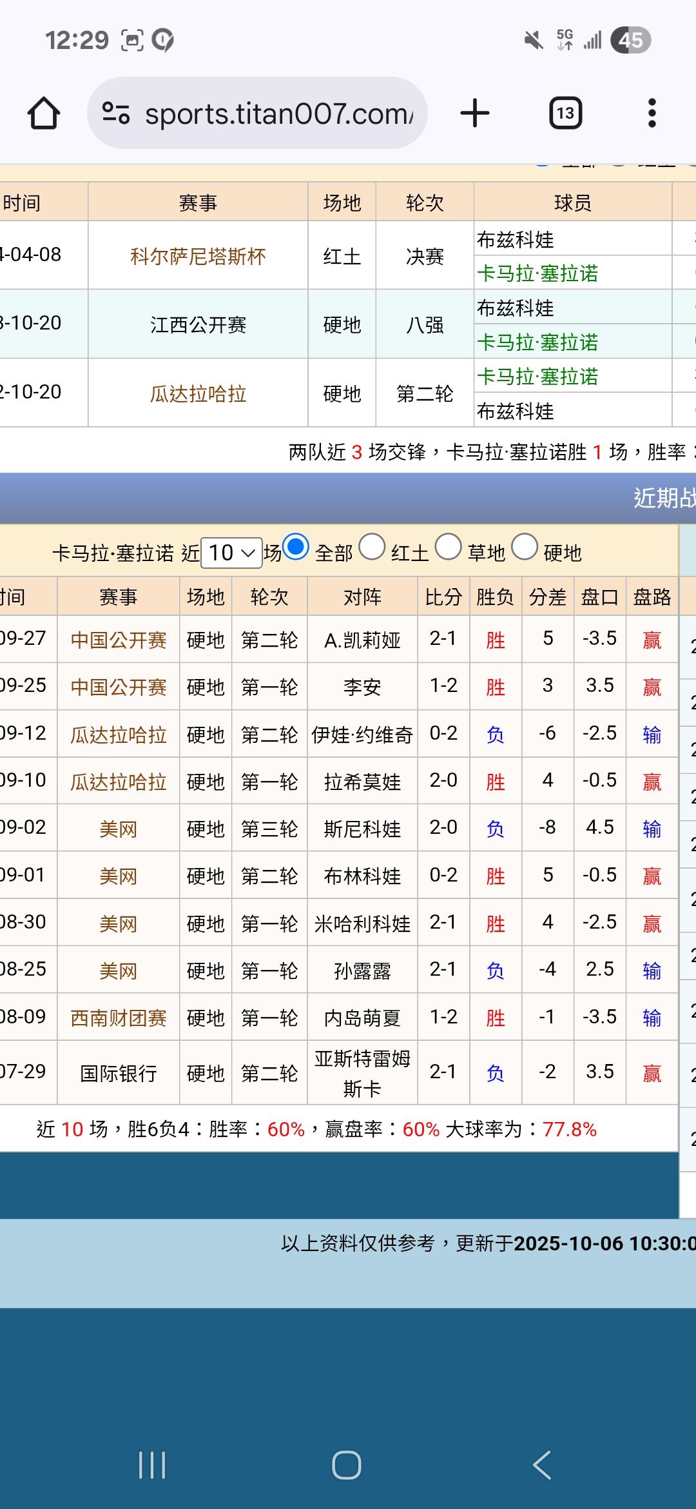Open tab switcher showing 13 tabs
This screenshot has height=1509, width=696.
[x=565, y=113]
